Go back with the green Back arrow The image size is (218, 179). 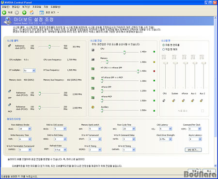[4, 13]
